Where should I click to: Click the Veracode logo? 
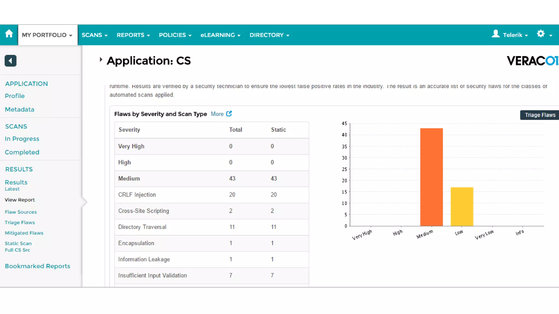click(x=532, y=61)
